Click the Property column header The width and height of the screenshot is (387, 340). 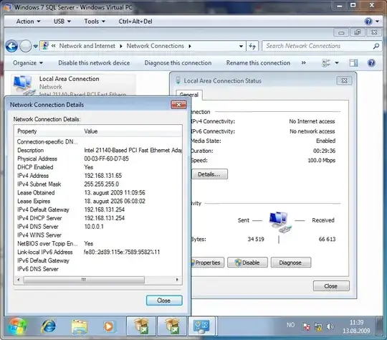[x=49, y=131]
